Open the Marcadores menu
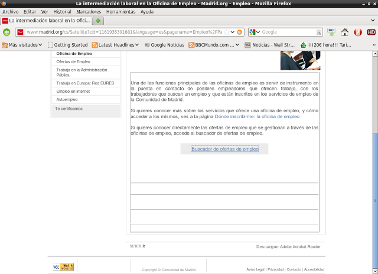The image size is (378, 274). point(88,12)
